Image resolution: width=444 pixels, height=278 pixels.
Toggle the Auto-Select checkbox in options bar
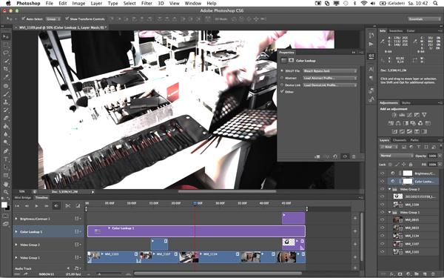24,19
